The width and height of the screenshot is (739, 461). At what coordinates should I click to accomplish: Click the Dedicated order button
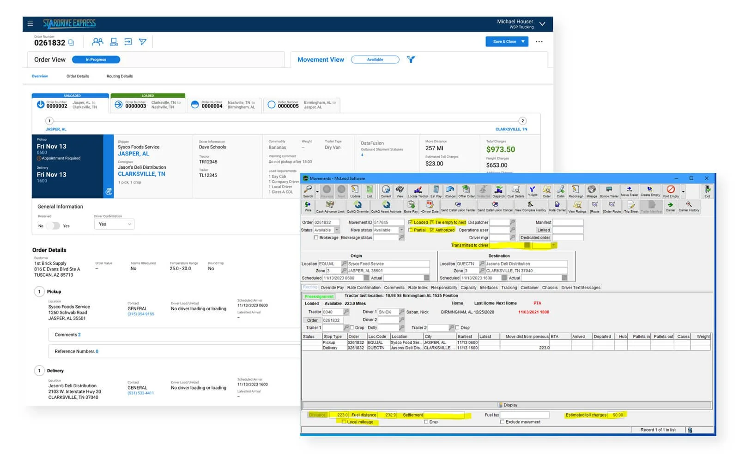[x=535, y=238]
